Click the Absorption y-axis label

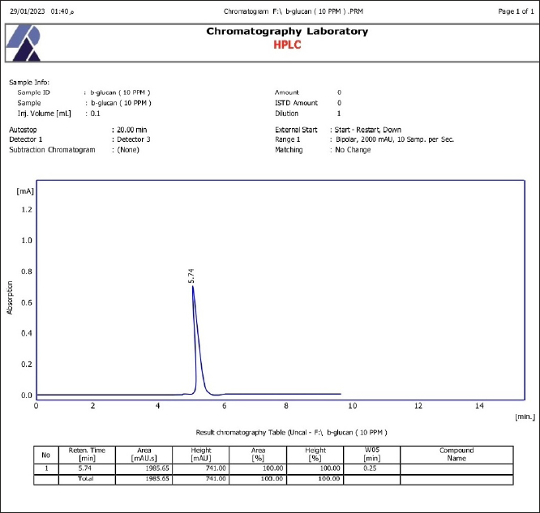[x=10, y=297]
